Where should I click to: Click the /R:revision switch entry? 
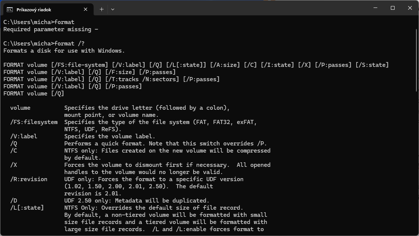click(x=29, y=179)
